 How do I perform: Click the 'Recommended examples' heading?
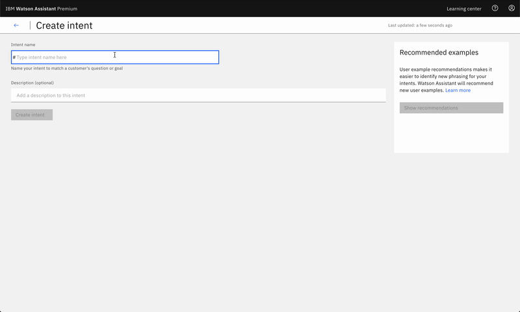tap(439, 53)
